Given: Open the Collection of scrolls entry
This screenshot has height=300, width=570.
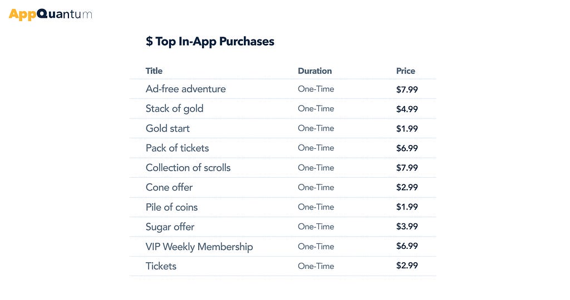Looking at the screenshot, I should coord(188,168).
